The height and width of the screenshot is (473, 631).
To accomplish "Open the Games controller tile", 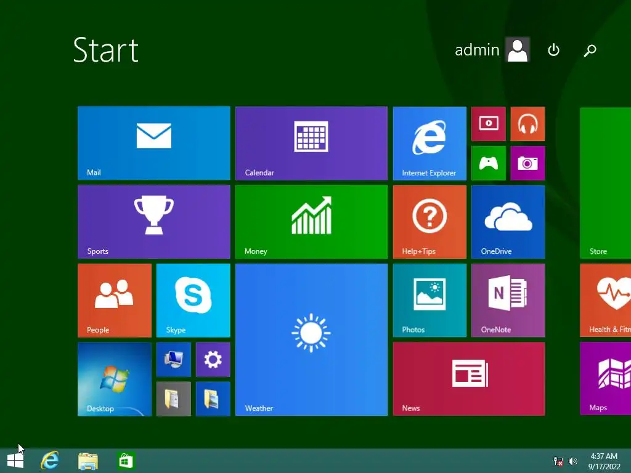I will tap(489, 163).
